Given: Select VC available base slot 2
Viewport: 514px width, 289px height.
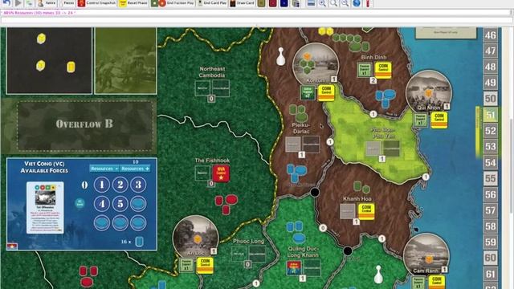Looking at the screenshot, I should (120, 185).
